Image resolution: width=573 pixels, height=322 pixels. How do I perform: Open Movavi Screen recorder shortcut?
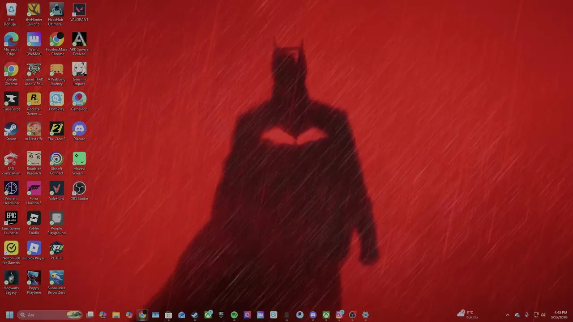click(79, 164)
